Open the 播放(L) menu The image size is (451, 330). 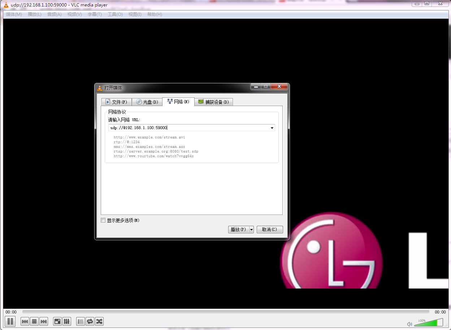pos(35,14)
